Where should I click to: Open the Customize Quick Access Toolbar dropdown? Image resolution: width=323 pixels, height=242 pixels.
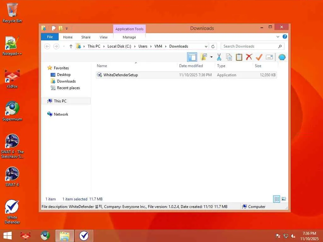tap(67, 28)
